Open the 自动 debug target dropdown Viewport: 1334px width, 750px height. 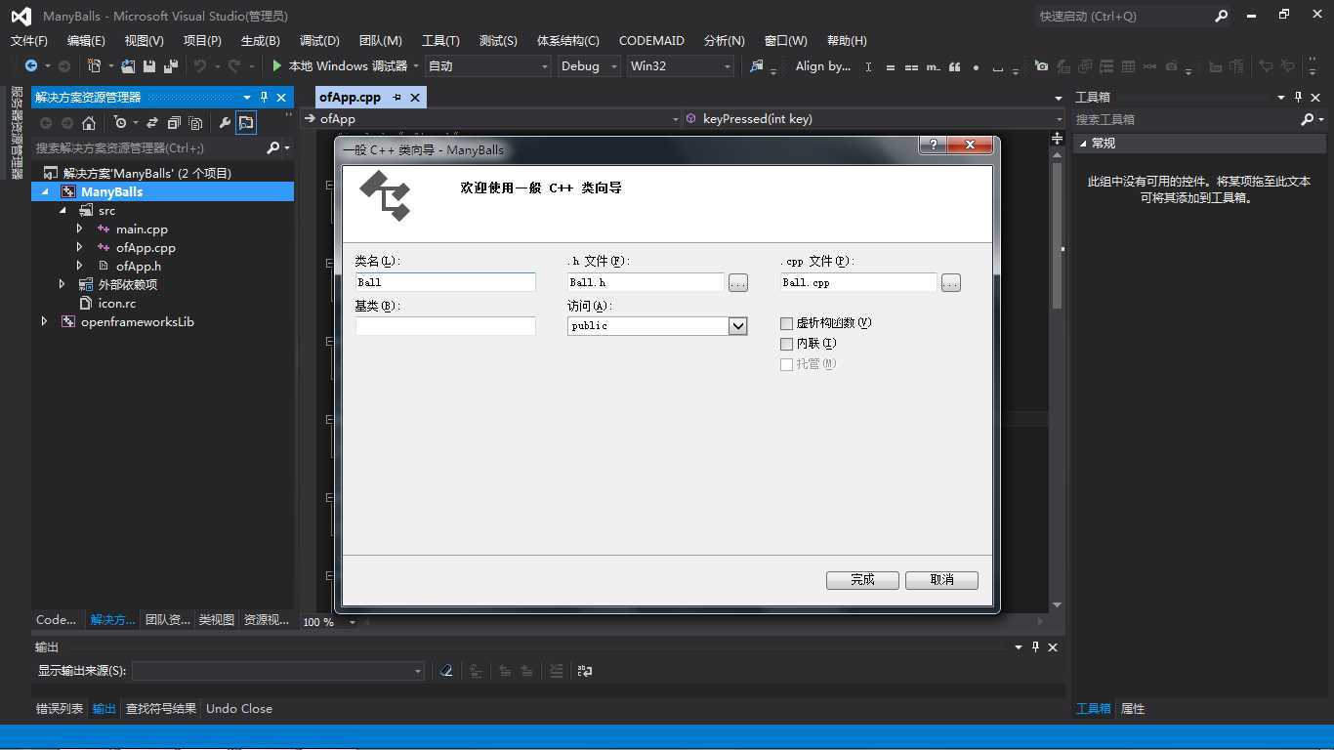click(x=545, y=66)
